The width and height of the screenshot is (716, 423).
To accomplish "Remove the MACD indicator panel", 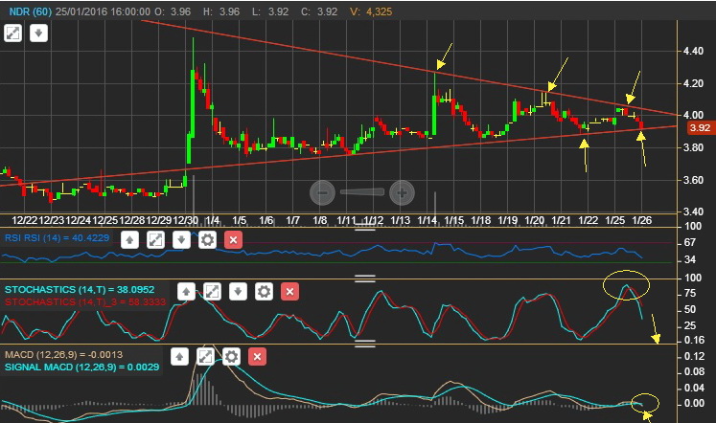I will (257, 357).
